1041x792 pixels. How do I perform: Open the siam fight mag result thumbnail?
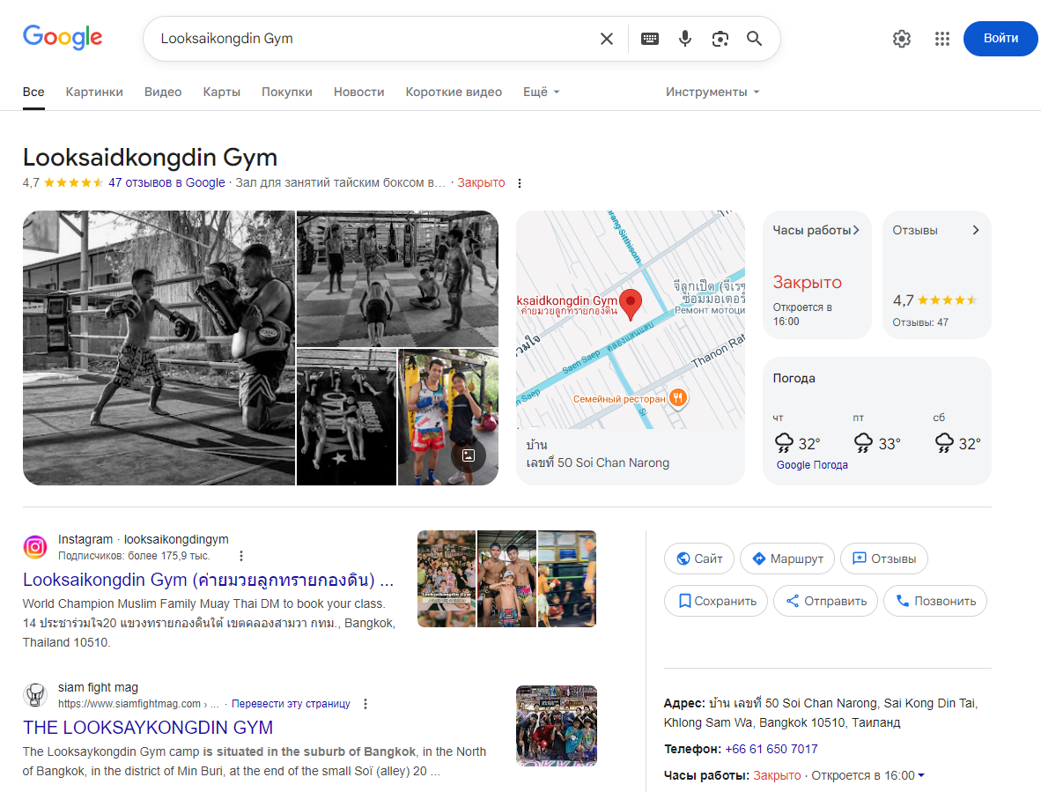pos(557,726)
